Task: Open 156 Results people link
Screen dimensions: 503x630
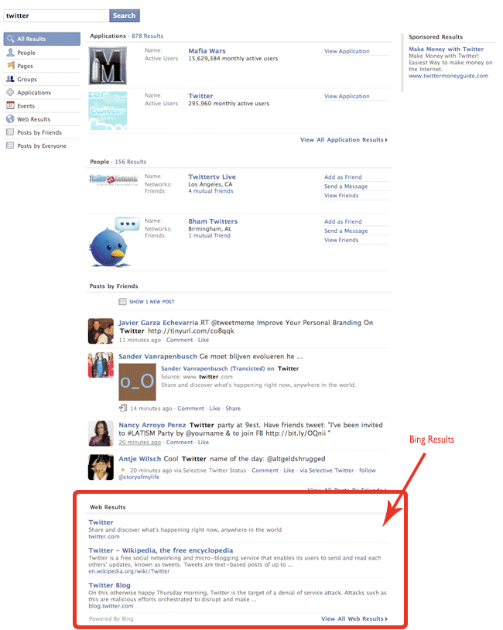Action: 131,162
